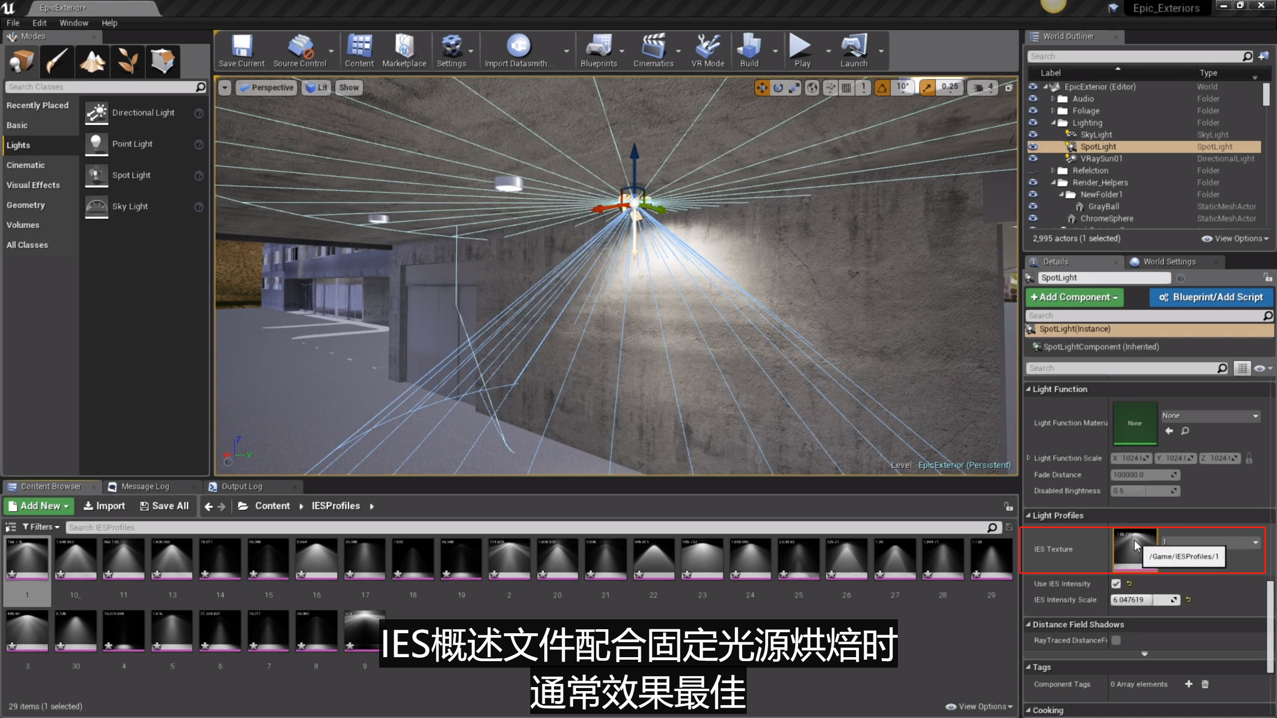
Task: Uncheck the Use IES Intensity checkbox
Action: 1116,583
